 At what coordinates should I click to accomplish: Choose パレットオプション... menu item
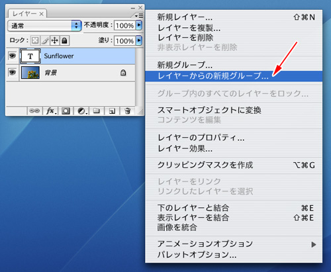(234, 255)
